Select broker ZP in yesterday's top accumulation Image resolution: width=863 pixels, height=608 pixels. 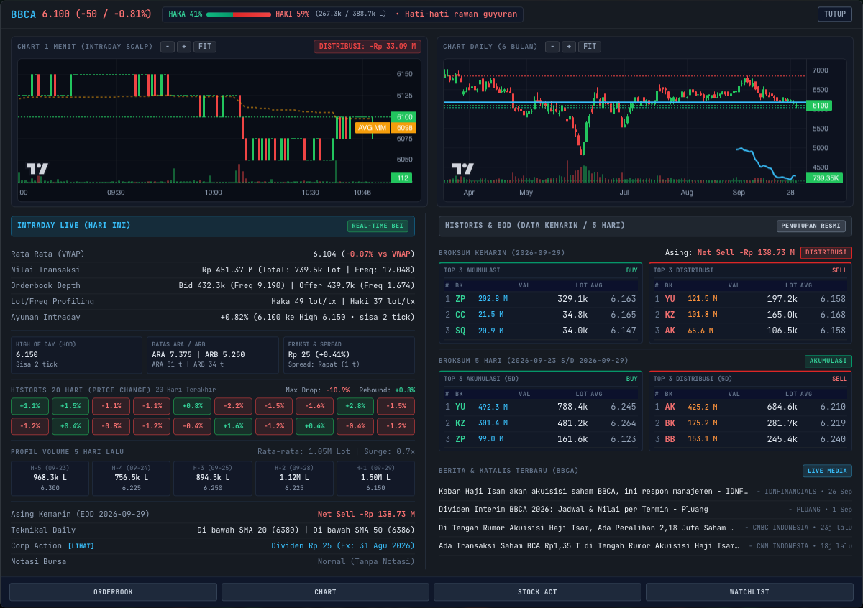[x=460, y=299]
